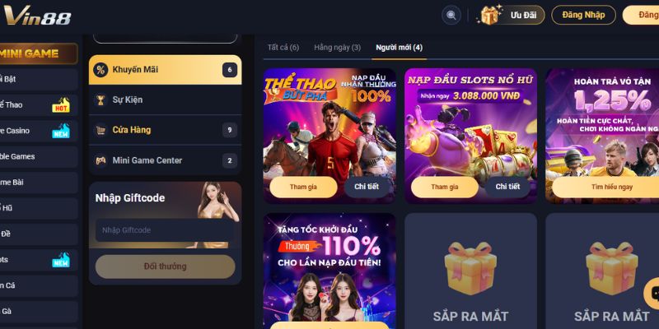Open the Đăng Nhập login button
This screenshot has width=659, height=329.
583,15
